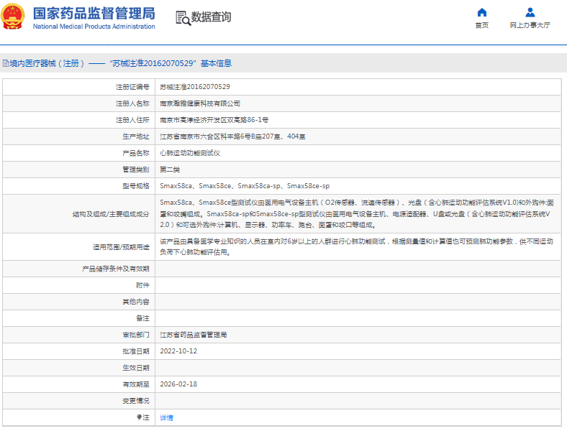This screenshot has height=431, width=567.
Task: Open the 详情 details link
Action: 166,417
